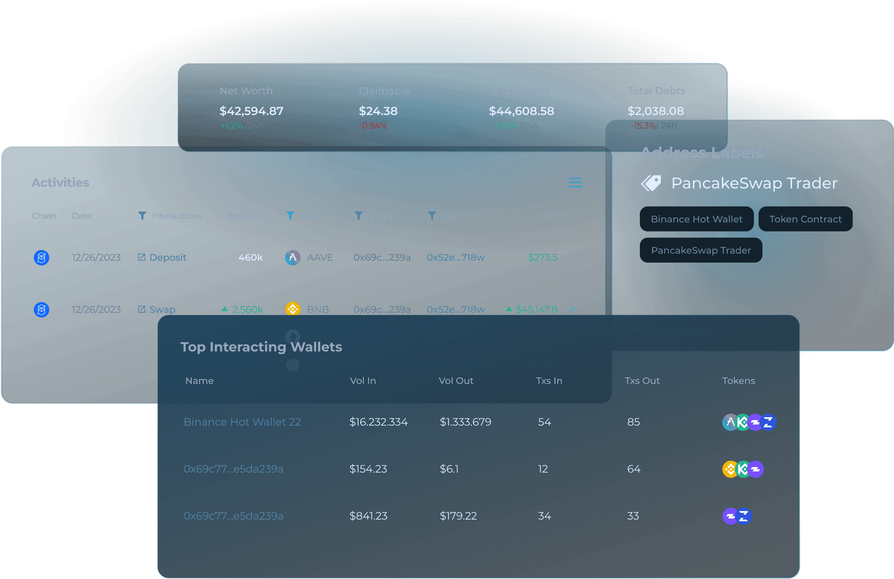Click the label tag icon beside PancakeSwap Trader
The image size is (894, 579).
pyautogui.click(x=651, y=183)
